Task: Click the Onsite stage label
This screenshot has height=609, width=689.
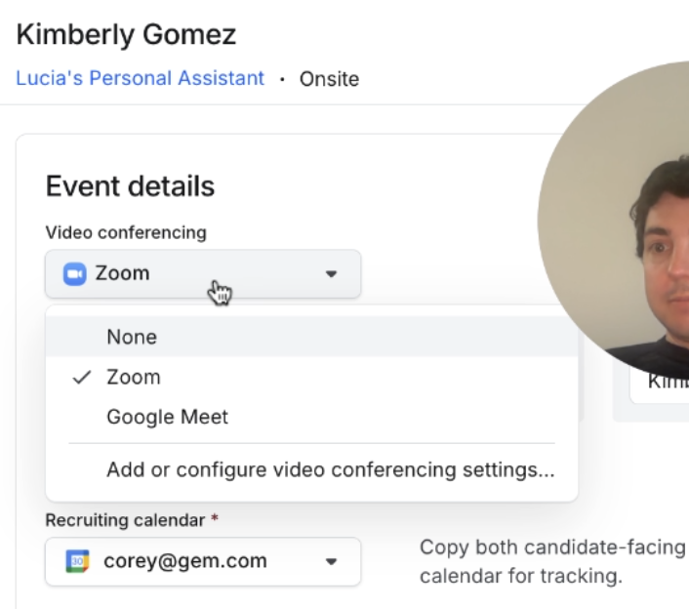Action: (x=327, y=79)
